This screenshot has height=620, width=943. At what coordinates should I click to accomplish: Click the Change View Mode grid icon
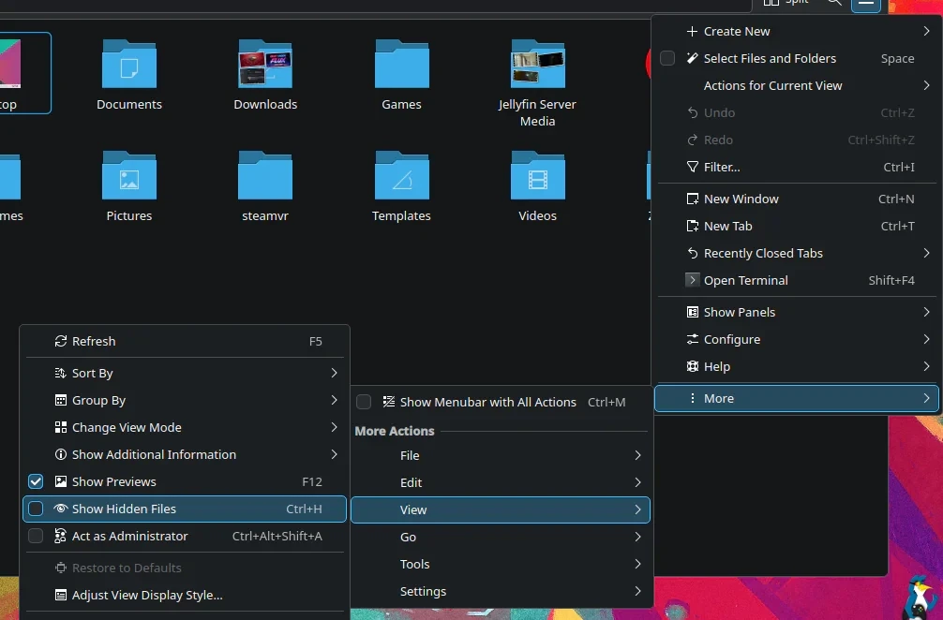coord(61,427)
